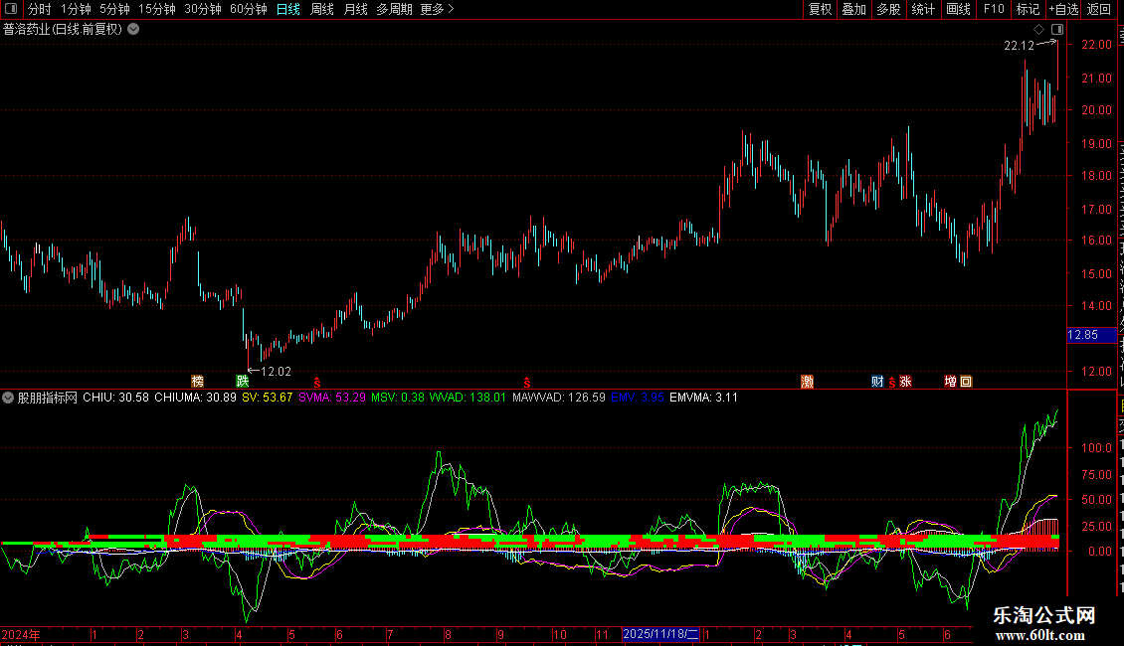Click the green MSV: 0.38 value
Image resolution: width=1124 pixels, height=646 pixels.
(x=397, y=398)
